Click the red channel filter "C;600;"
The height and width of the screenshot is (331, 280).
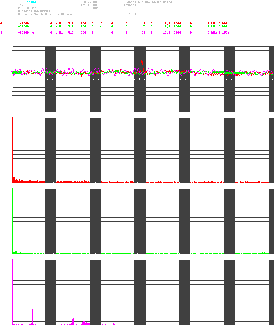[x=224, y=23]
